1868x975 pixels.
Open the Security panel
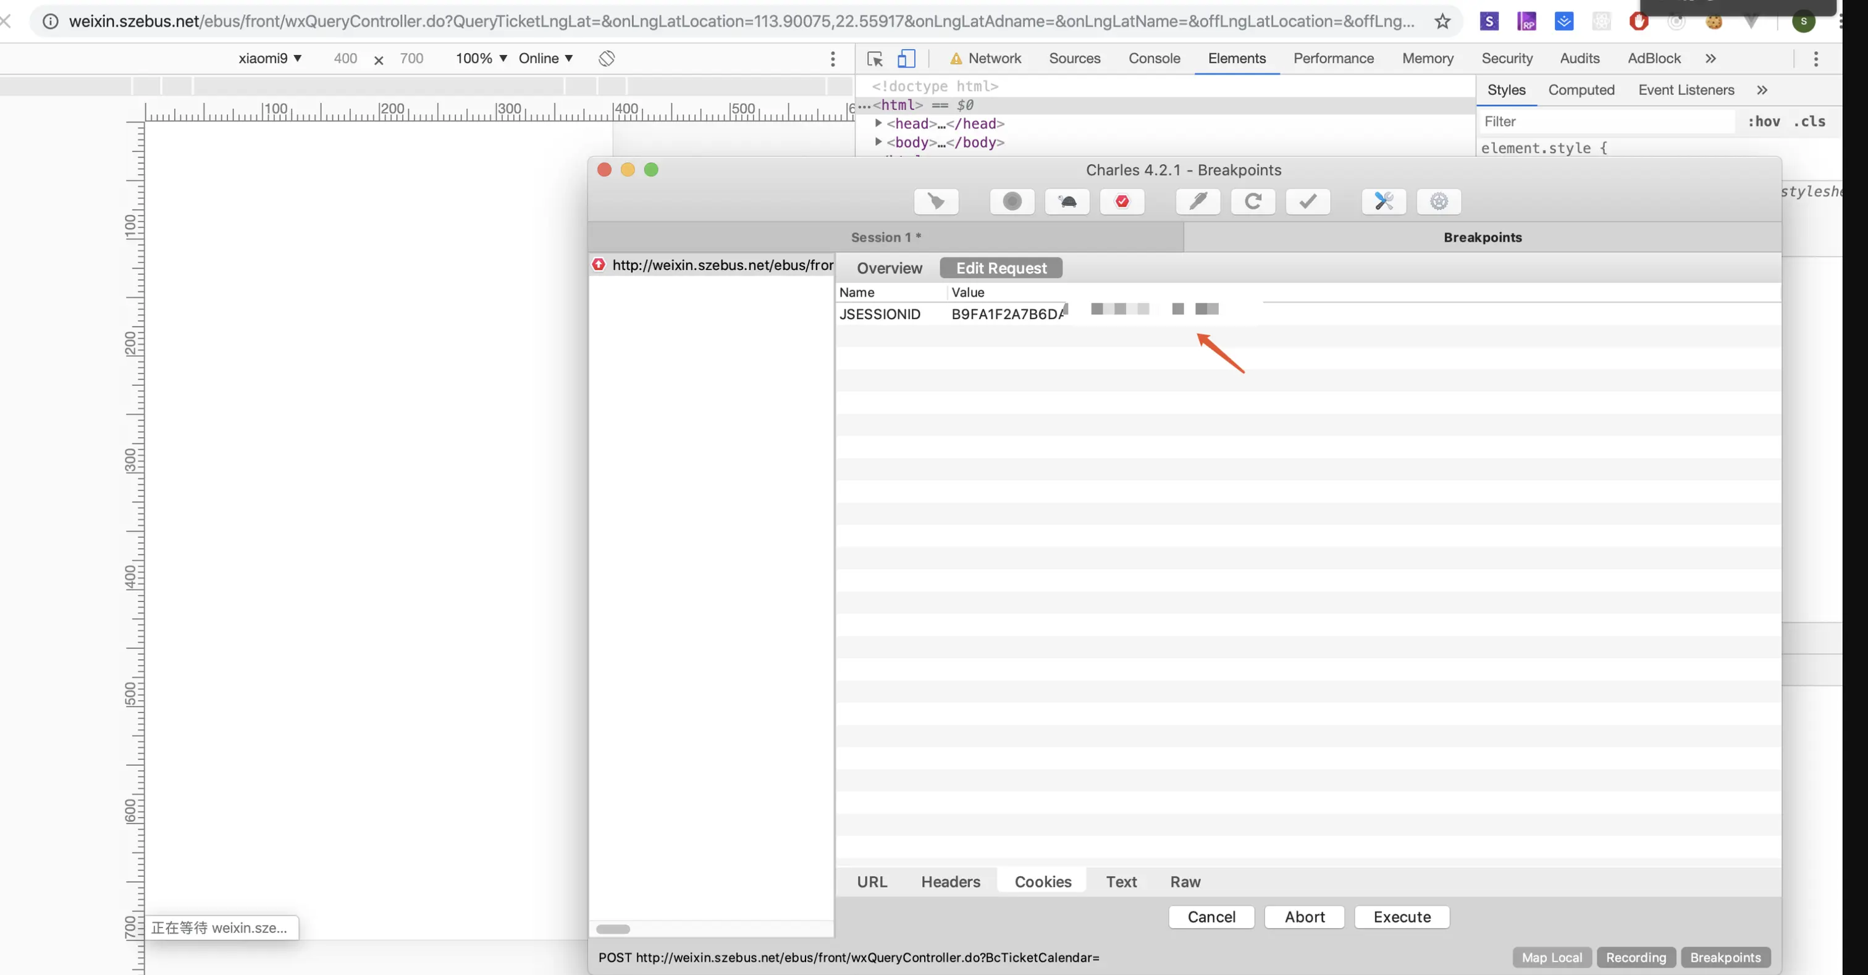[x=1506, y=58]
